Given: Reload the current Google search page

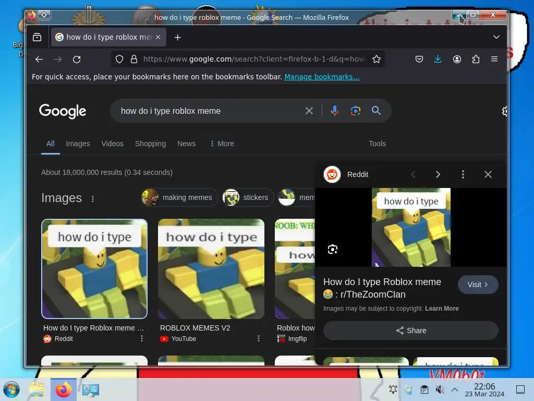Looking at the screenshot, I should tap(77, 60).
